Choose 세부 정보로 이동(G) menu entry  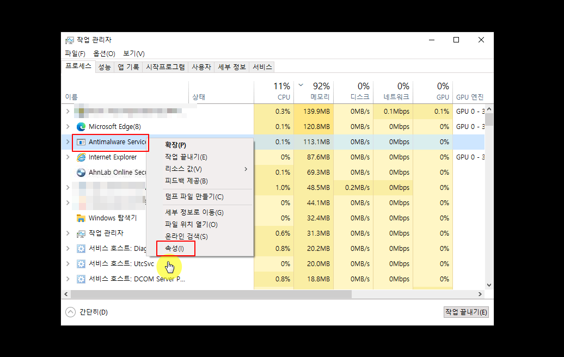tap(200, 212)
